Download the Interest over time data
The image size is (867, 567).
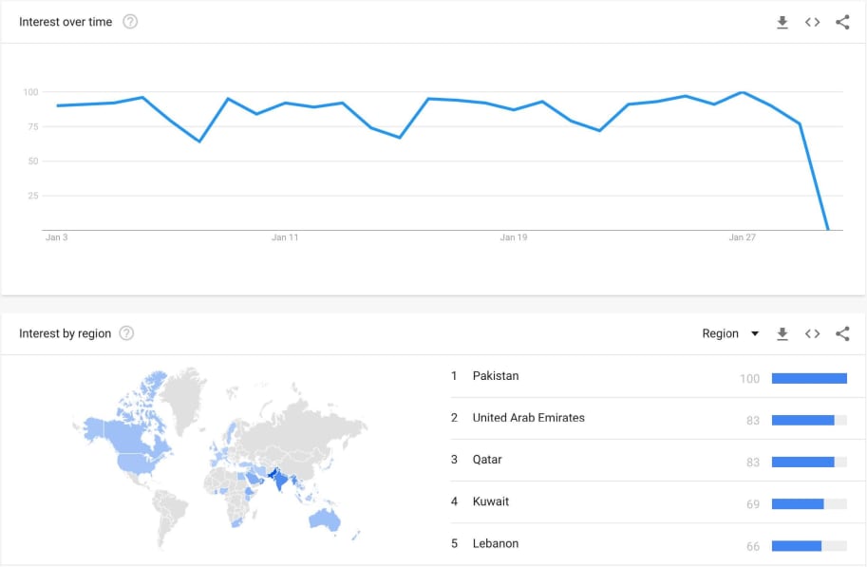pyautogui.click(x=782, y=22)
